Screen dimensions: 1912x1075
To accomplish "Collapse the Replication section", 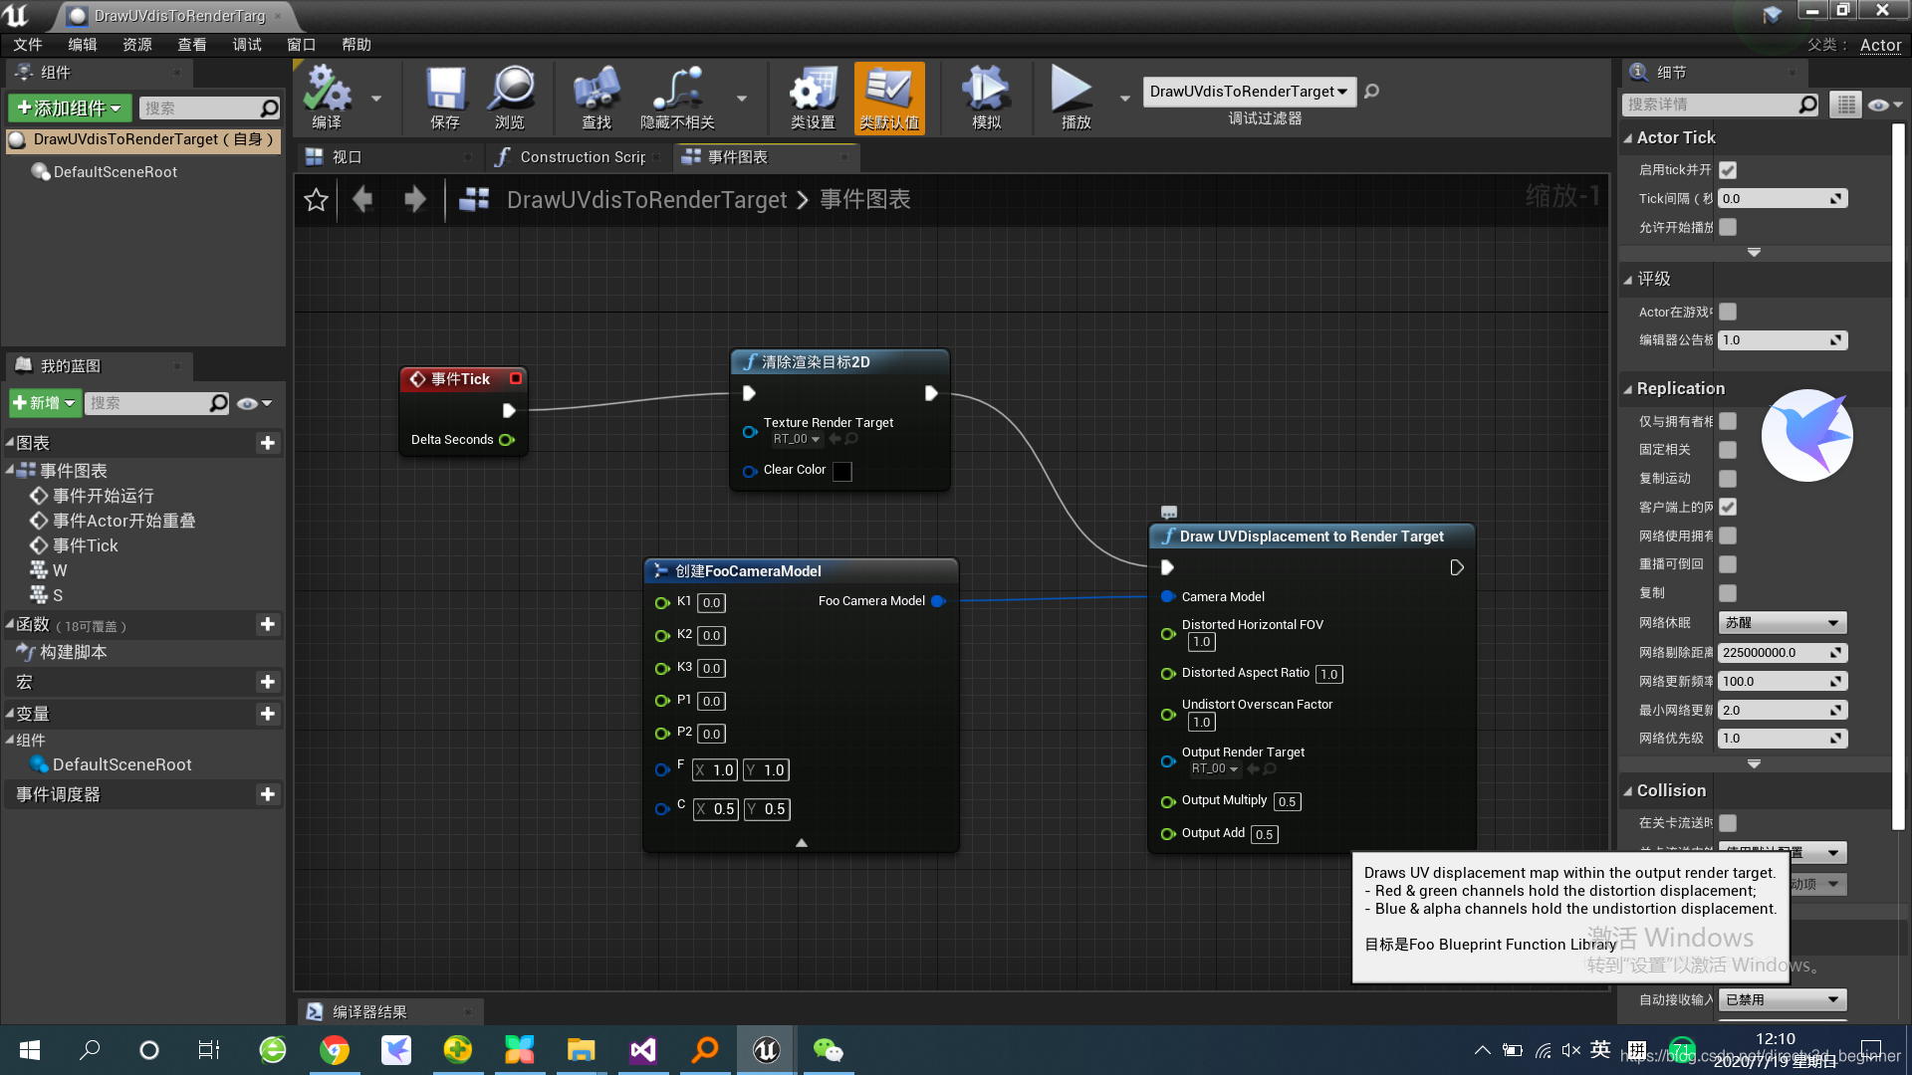I will click(1628, 389).
